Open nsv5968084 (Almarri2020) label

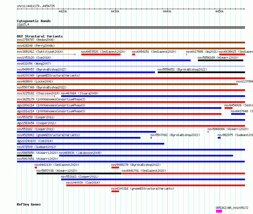point(228,129)
